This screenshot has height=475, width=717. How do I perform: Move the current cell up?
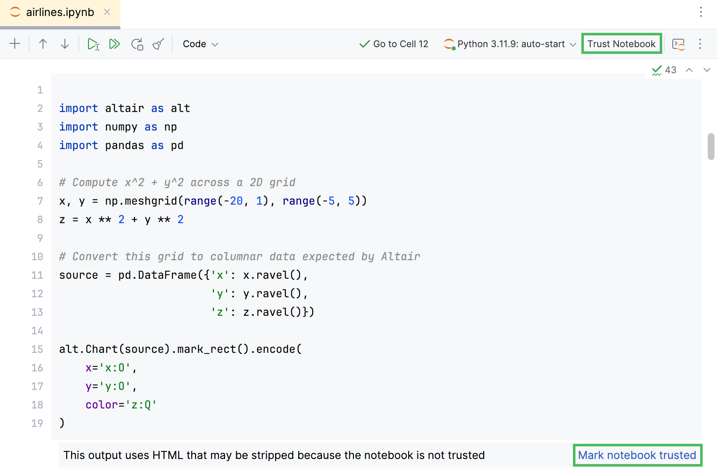pos(43,43)
